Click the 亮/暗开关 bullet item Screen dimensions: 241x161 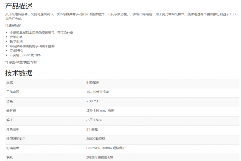[17, 51]
